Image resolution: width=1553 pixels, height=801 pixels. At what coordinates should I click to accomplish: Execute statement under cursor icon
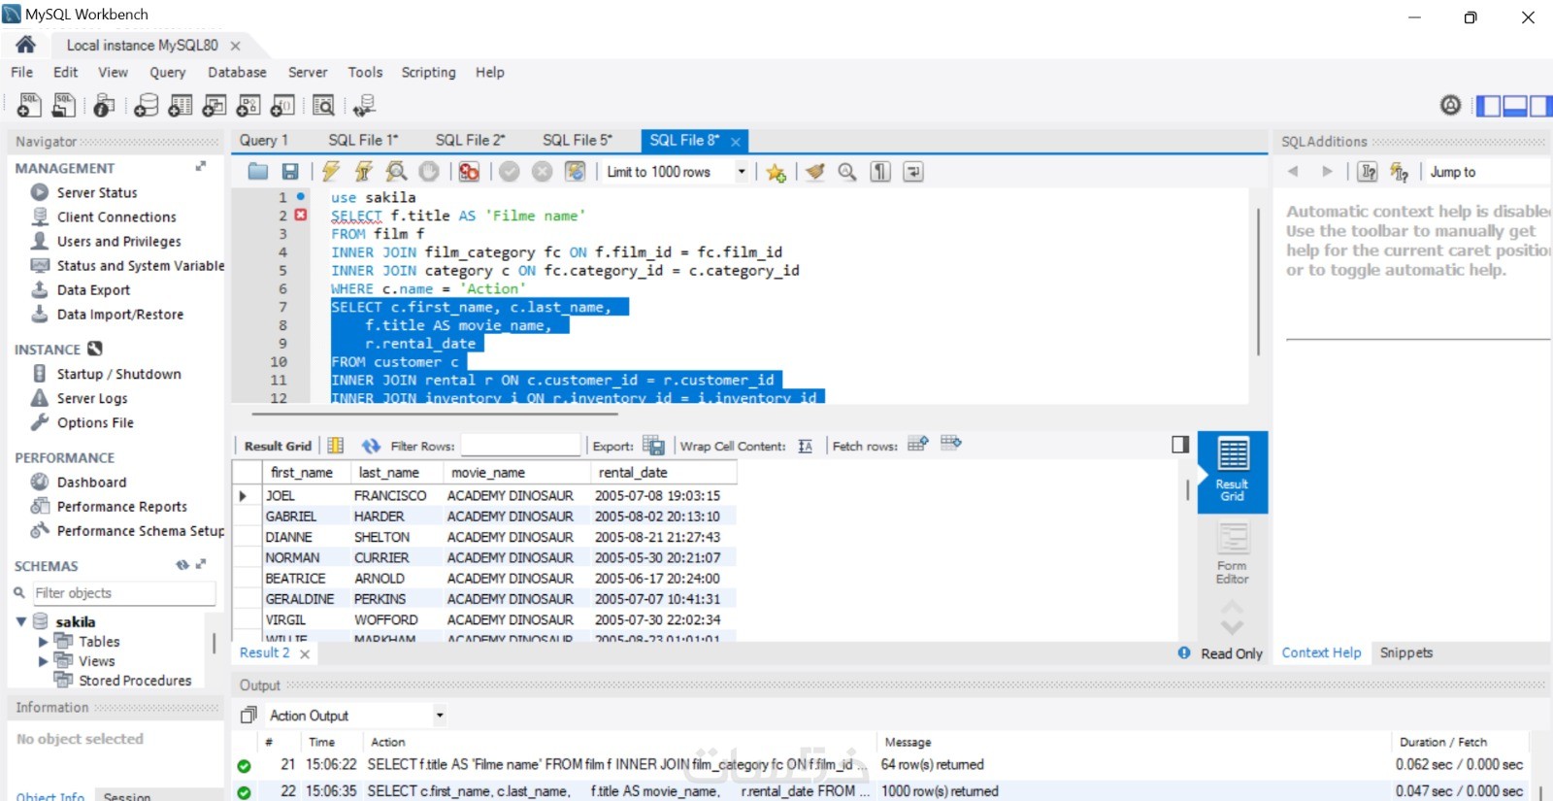(x=364, y=172)
